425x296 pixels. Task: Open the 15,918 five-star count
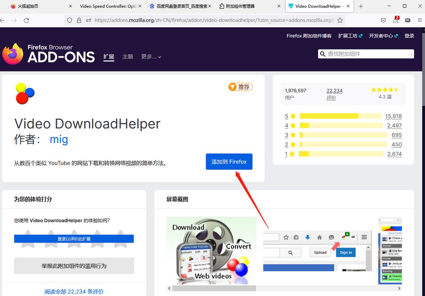[x=393, y=116]
